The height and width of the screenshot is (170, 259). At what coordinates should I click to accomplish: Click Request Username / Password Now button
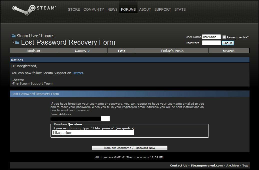(130, 148)
